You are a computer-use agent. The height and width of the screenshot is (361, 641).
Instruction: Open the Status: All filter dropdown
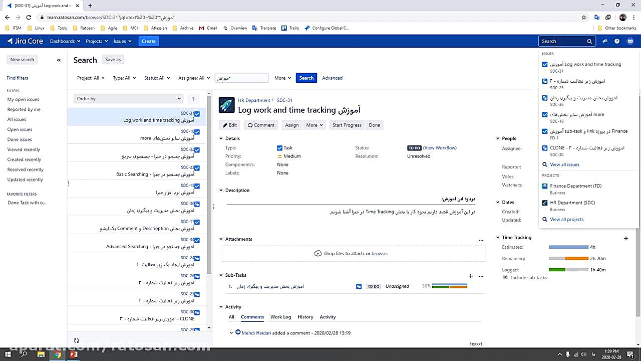(x=157, y=78)
